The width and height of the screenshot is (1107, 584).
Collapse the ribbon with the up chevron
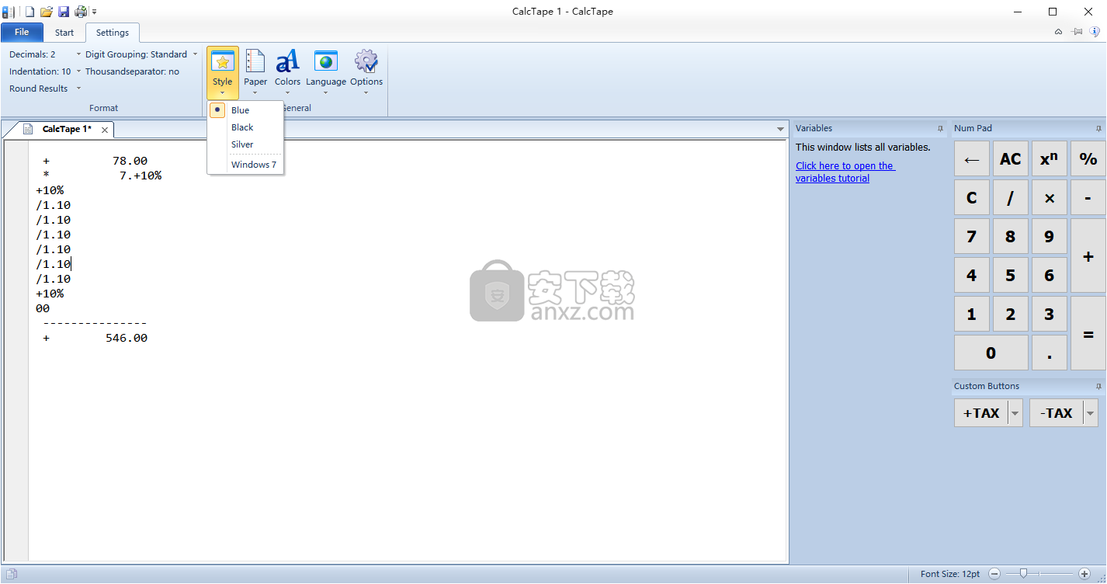[1058, 32]
